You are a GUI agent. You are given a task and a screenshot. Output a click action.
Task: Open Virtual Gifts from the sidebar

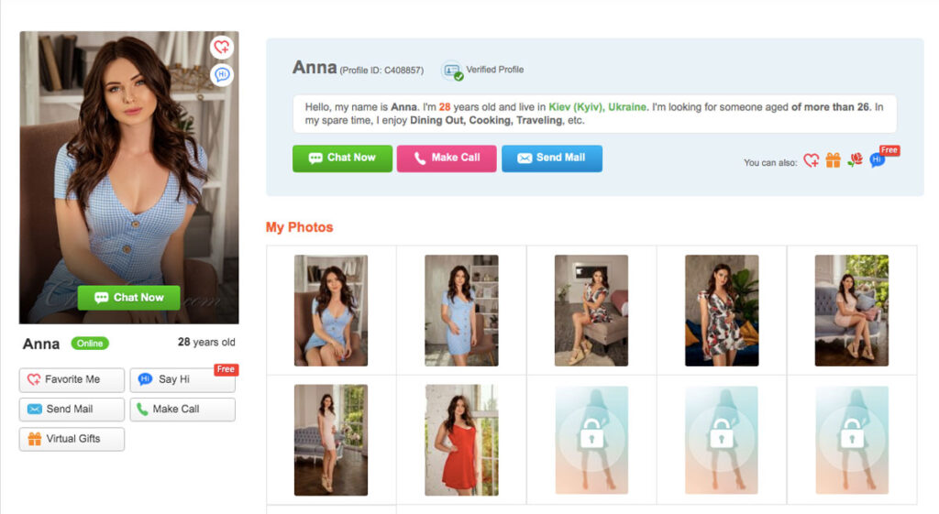pyautogui.click(x=72, y=439)
